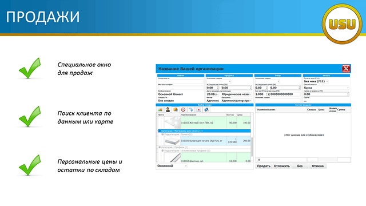Click the product boxes toolbar icon
Screen dimensions: 366x206
point(176,109)
